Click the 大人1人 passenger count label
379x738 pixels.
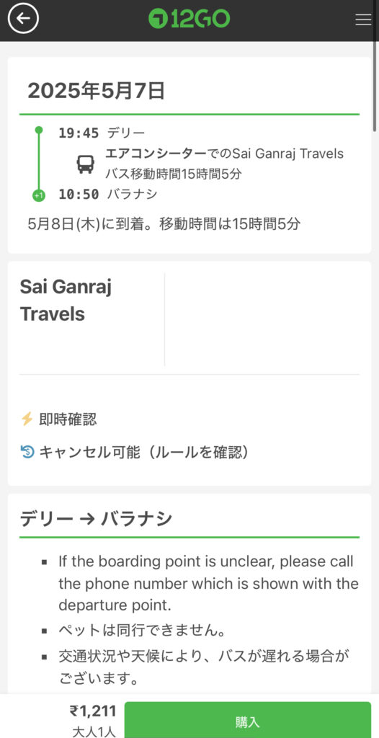(94, 732)
